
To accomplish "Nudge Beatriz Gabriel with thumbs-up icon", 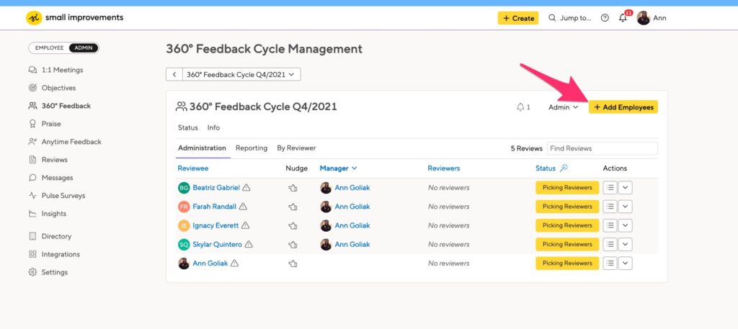I will click(x=293, y=188).
